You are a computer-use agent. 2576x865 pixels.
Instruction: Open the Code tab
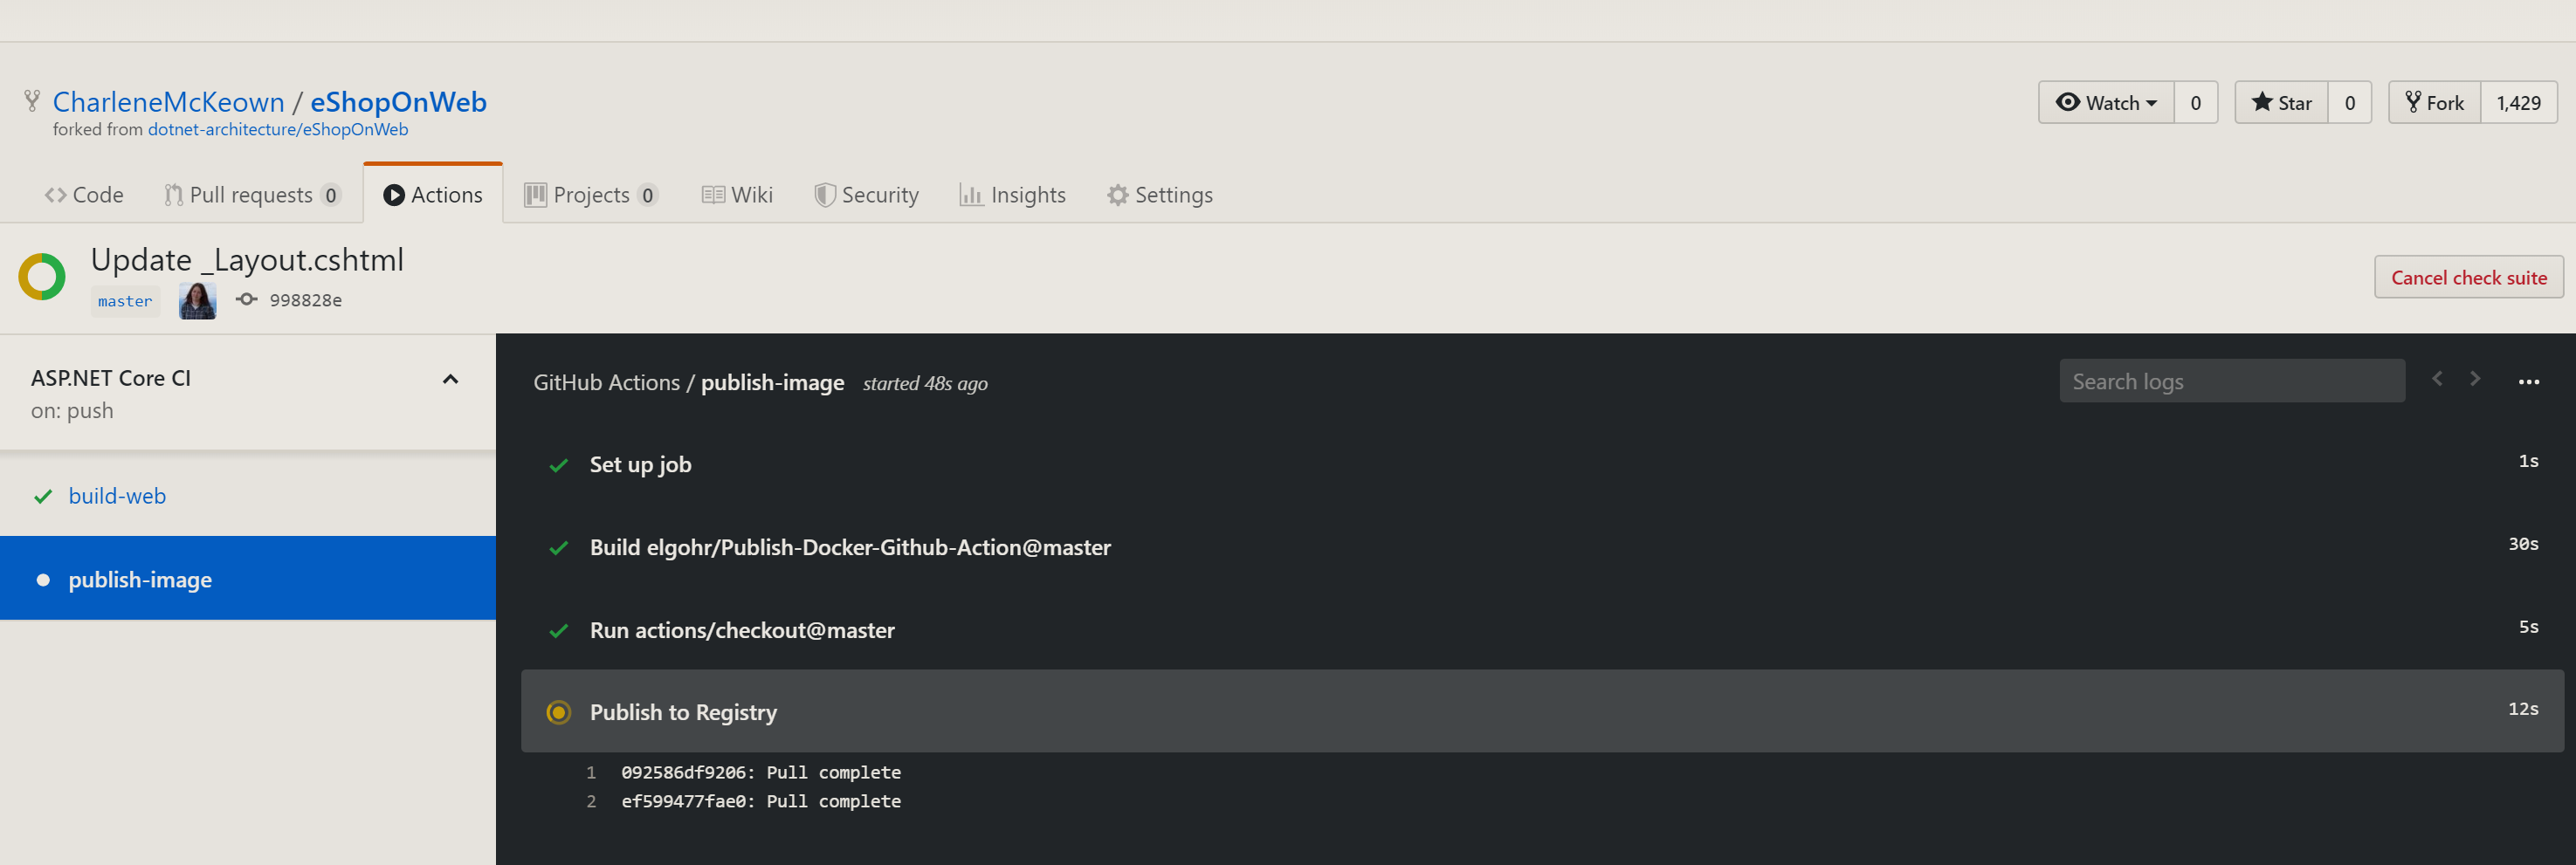point(84,195)
